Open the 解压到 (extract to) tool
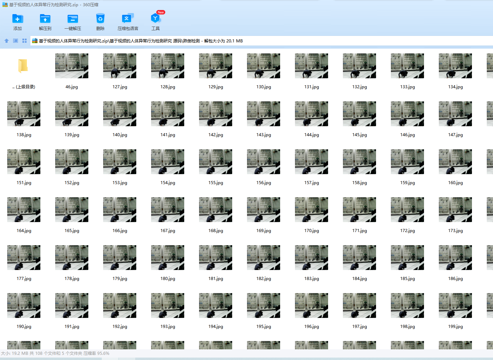This screenshot has height=360, width=493. 45,19
